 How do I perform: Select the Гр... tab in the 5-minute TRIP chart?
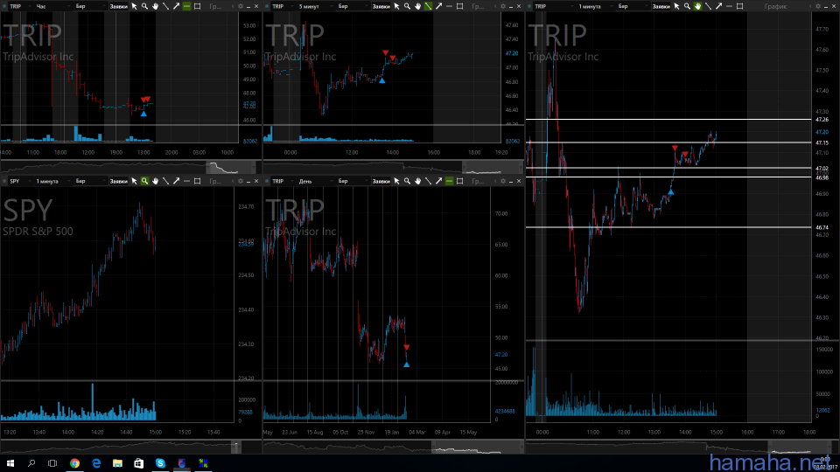pyautogui.click(x=478, y=6)
